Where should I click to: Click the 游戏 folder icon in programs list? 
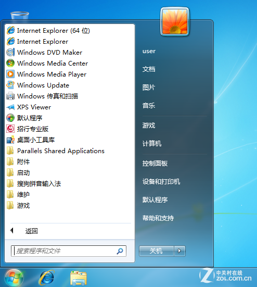[x=10, y=205]
